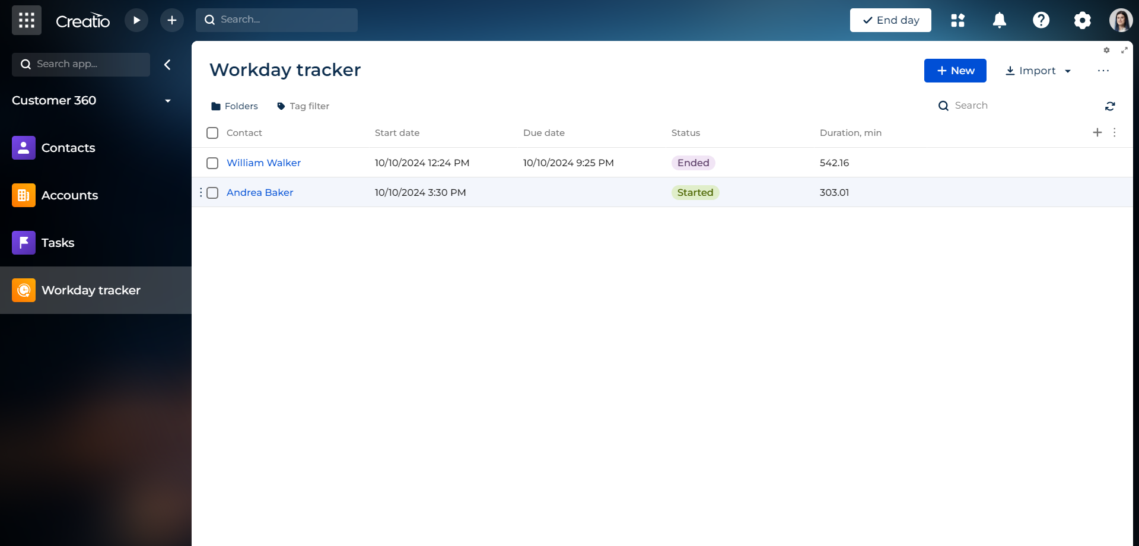Focus the global Search field in top bar

pos(276,20)
